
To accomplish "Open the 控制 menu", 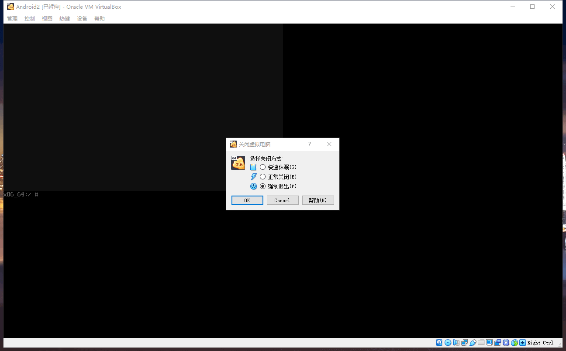I will point(30,19).
